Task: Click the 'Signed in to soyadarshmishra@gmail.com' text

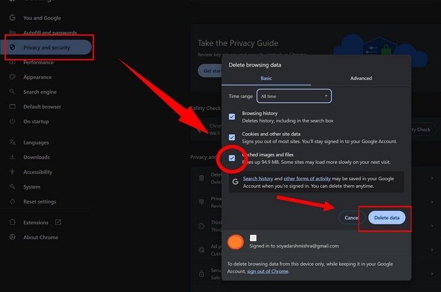Action: (294, 246)
